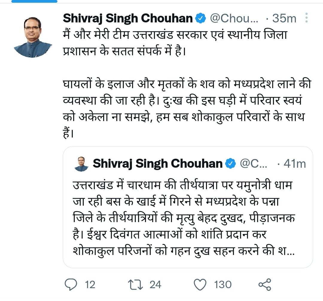Screen dimensions: 323x301
Task: Click the like count 130
Action: (223, 284)
